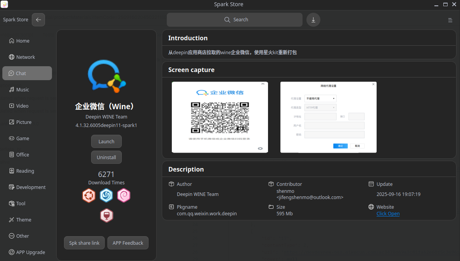Viewport: 460px width, 261px height.
Task: Open the Theme category
Action: click(x=27, y=220)
